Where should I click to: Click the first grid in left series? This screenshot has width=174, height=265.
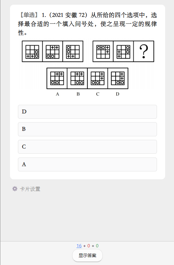pyautogui.click(x=32, y=51)
